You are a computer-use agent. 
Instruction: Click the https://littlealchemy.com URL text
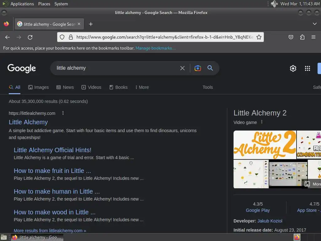(x=32, y=113)
